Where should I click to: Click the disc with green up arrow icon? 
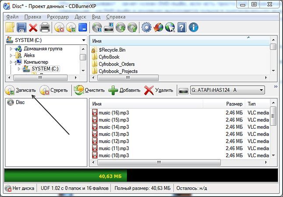(132, 28)
